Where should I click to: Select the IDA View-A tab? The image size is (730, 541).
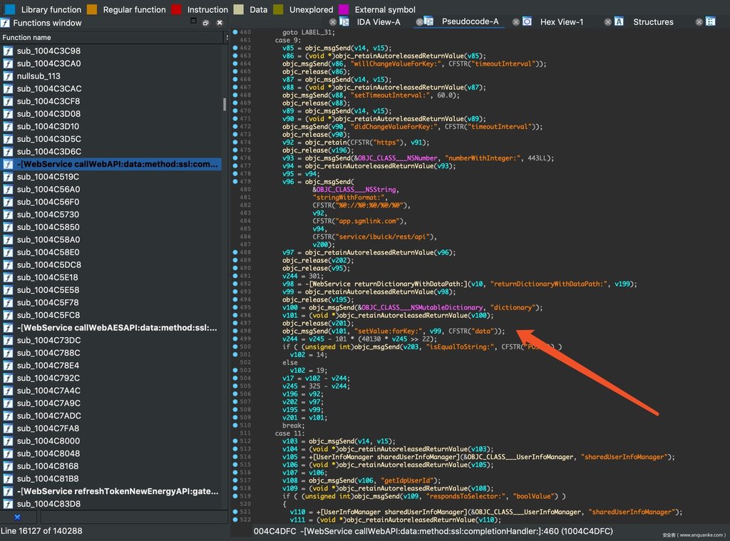click(x=376, y=22)
